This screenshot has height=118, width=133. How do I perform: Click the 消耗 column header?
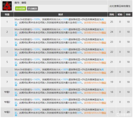(x=112, y=14)
